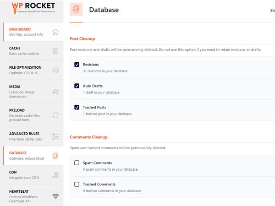Click the Post Cleanup heading
275x206 pixels.
(x=82, y=39)
